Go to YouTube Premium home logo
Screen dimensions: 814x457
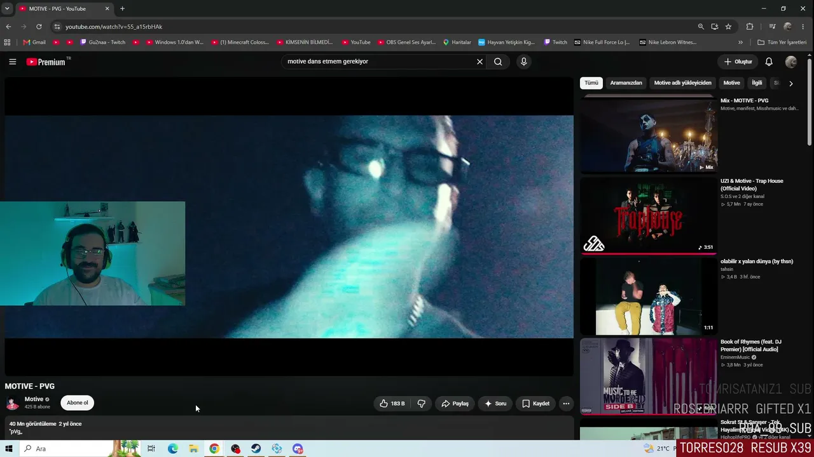[x=46, y=62]
